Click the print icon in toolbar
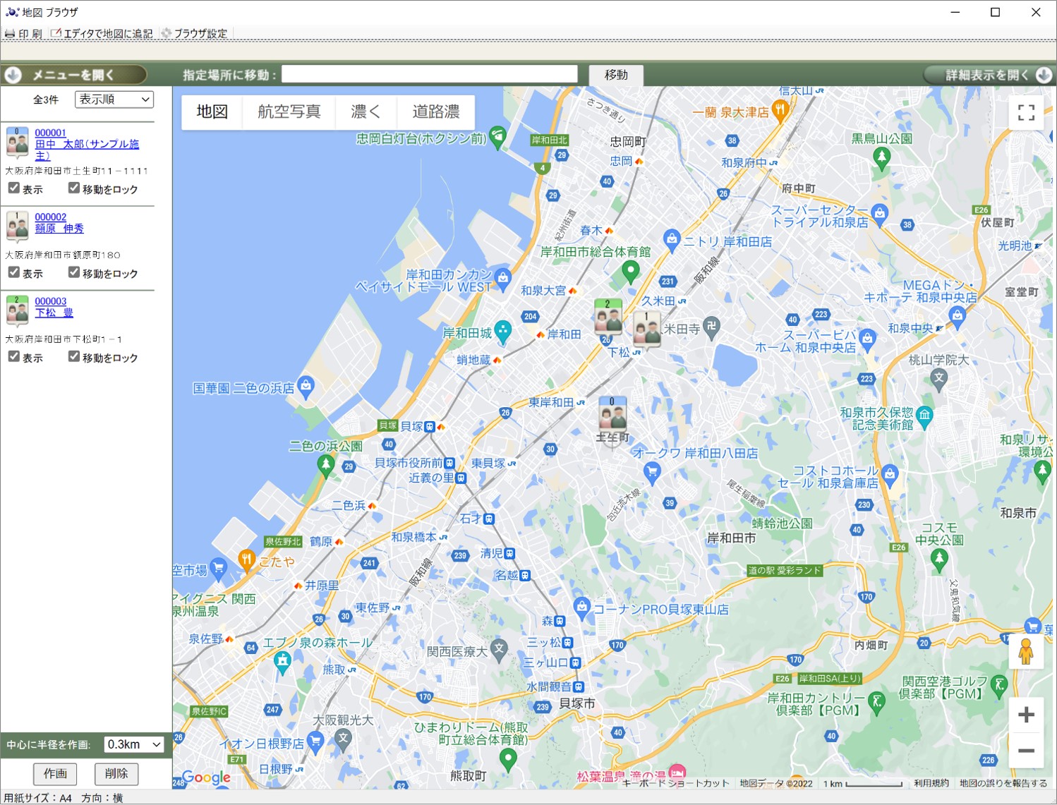This screenshot has width=1057, height=805. tap(10, 34)
